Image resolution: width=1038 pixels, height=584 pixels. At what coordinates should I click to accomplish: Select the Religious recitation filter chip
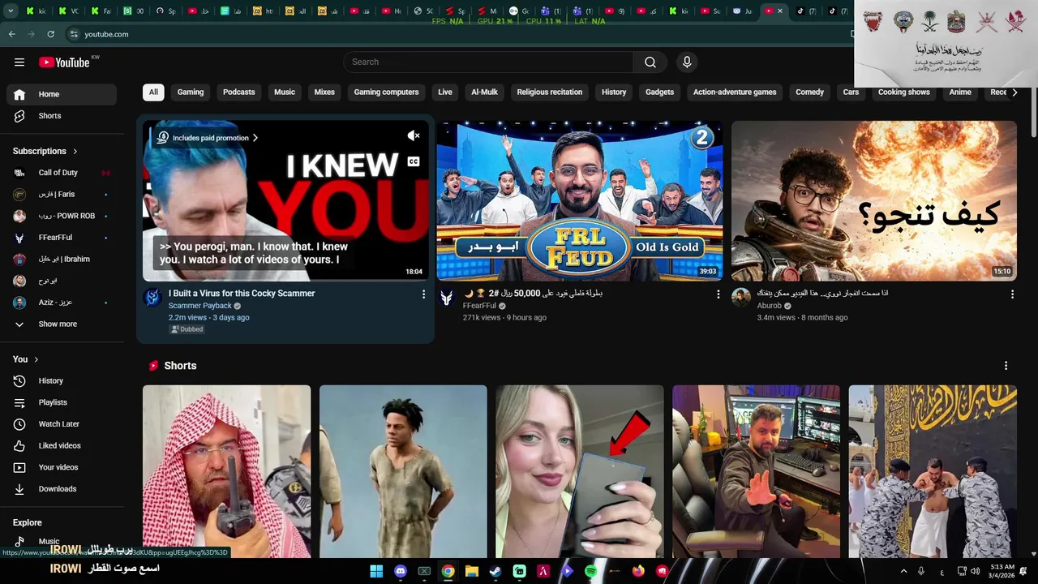pyautogui.click(x=550, y=92)
